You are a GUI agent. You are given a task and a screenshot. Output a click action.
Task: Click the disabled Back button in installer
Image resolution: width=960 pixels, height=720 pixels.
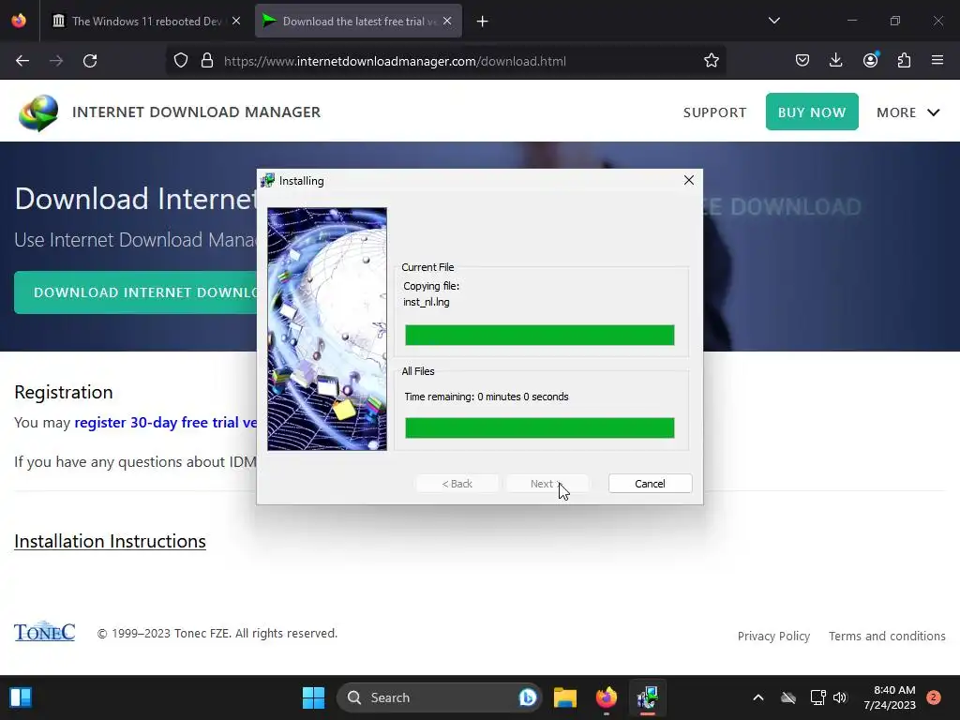(457, 484)
